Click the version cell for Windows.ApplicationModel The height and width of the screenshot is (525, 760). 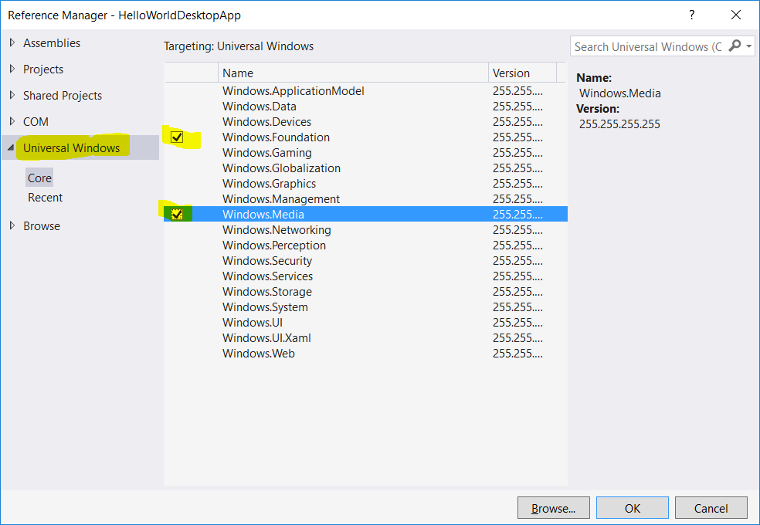517,91
